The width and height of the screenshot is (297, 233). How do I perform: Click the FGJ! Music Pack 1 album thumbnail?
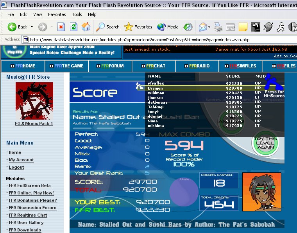[34, 101]
